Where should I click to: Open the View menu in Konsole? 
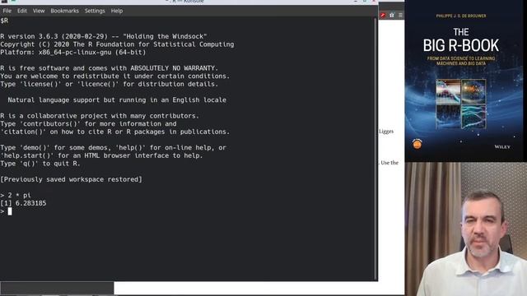(39, 11)
